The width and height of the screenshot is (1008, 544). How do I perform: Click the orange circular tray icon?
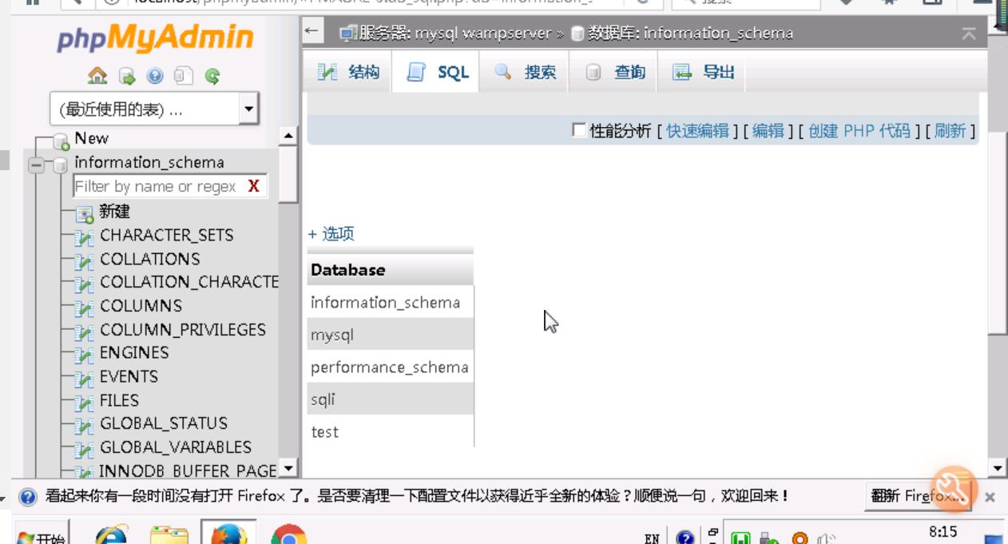[800, 539]
